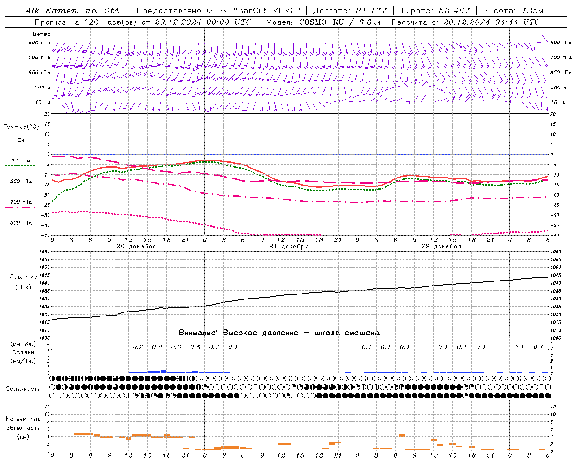Click the 20 декабря date label
The height and width of the screenshot is (459, 574).
[x=136, y=247]
